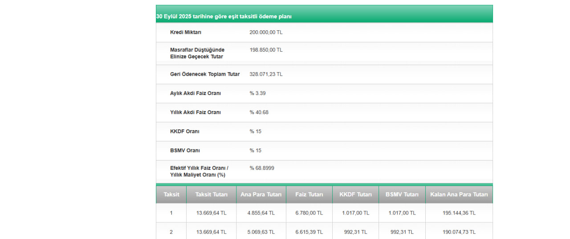Select the Faiz Tutarı column header

(x=309, y=194)
